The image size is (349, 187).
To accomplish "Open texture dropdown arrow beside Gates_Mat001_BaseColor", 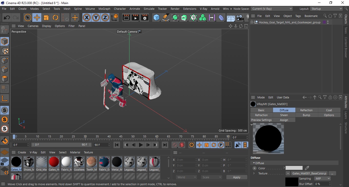I will tap(288, 173).
